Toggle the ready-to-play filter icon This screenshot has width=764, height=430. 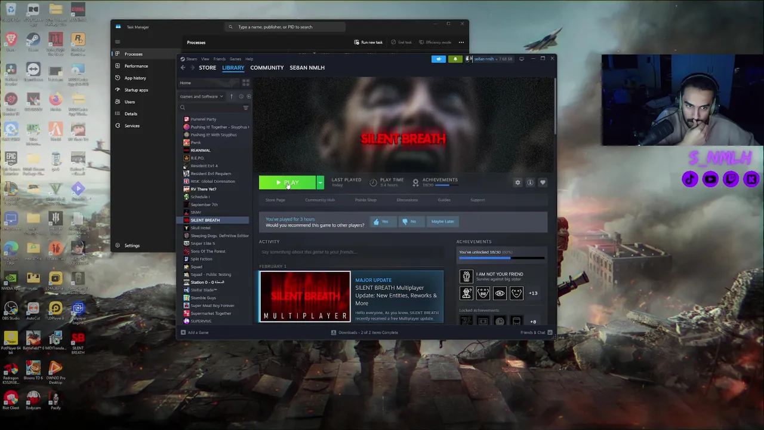point(248,97)
